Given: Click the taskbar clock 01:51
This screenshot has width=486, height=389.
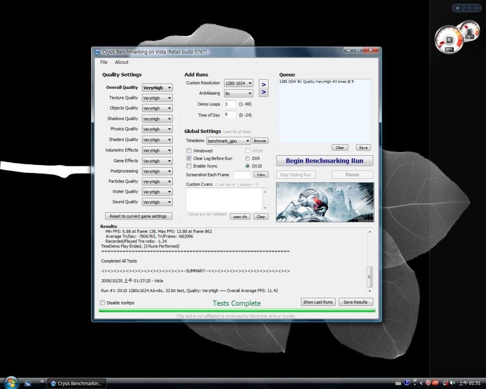Looking at the screenshot, I should (469, 383).
